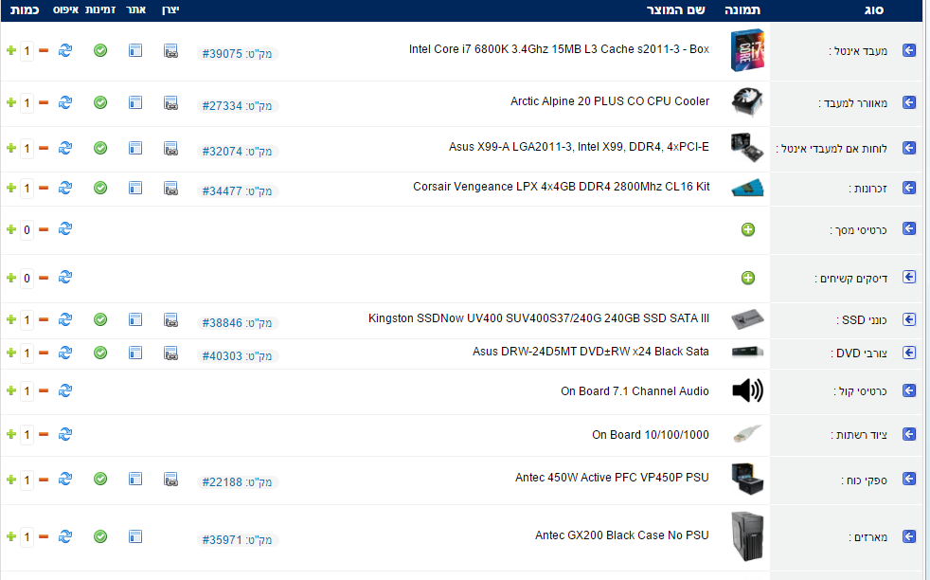Reset the Intel Core i7 6800K row
This screenshot has width=930, height=580.
(65, 50)
